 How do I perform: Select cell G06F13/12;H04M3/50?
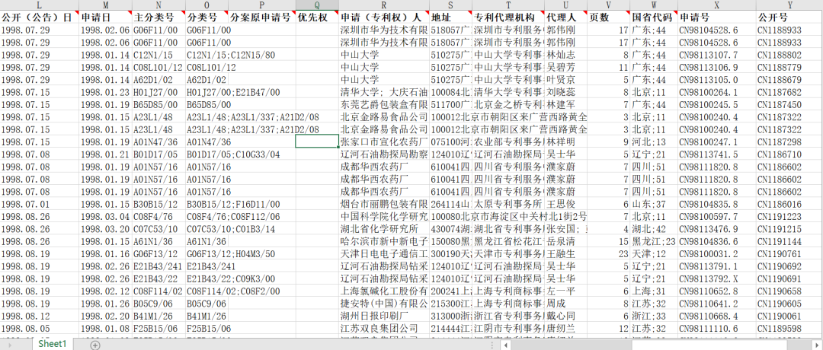[x=230, y=253]
